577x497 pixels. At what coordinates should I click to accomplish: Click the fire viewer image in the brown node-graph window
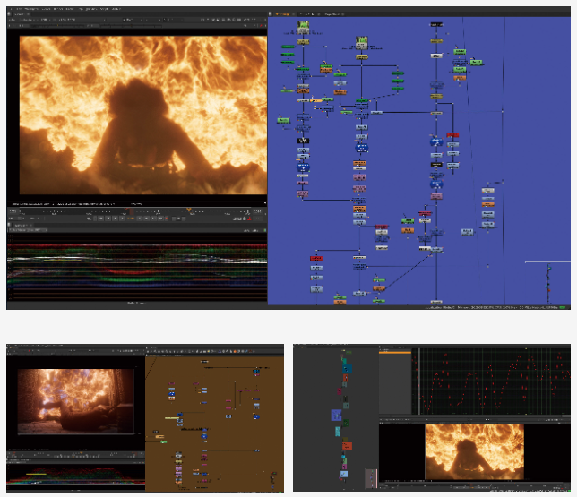(75, 401)
